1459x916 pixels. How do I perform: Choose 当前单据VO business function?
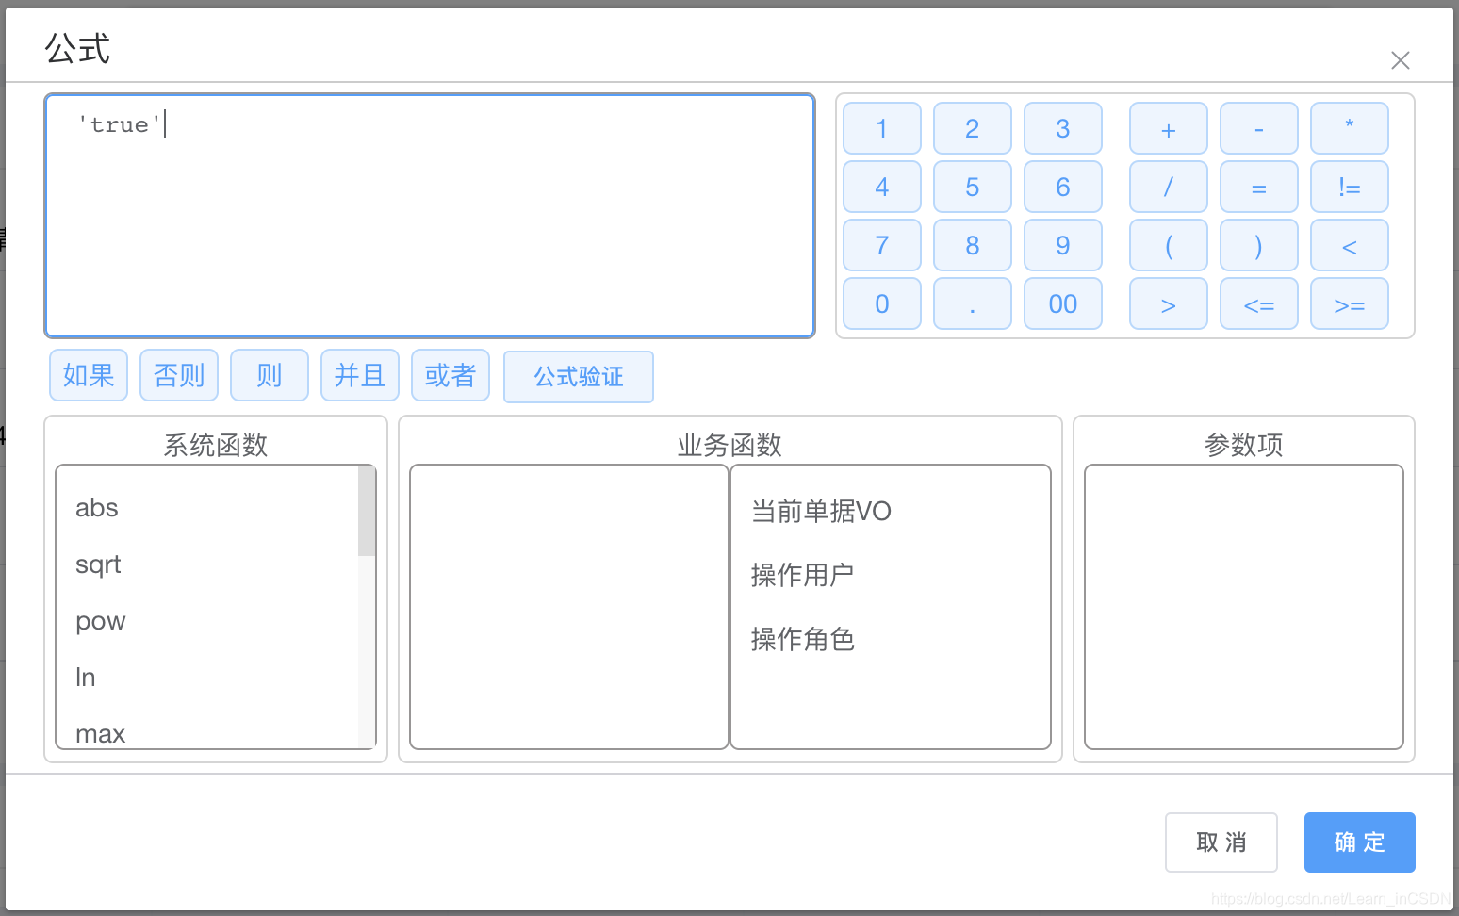821,511
